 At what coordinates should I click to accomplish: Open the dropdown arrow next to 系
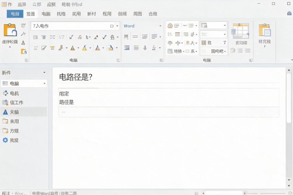tap(196, 51)
